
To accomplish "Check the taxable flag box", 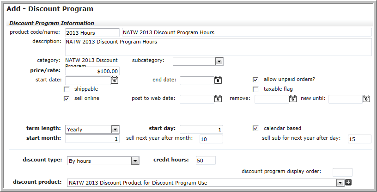I will pyautogui.click(x=255, y=89).
